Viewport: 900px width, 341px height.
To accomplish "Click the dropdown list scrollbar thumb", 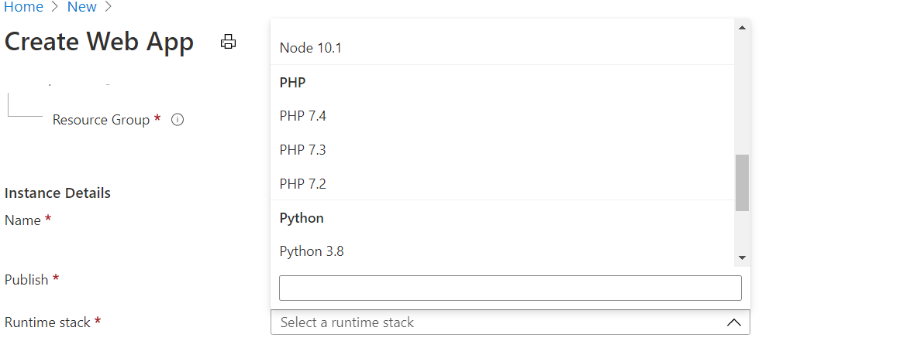I will [742, 182].
